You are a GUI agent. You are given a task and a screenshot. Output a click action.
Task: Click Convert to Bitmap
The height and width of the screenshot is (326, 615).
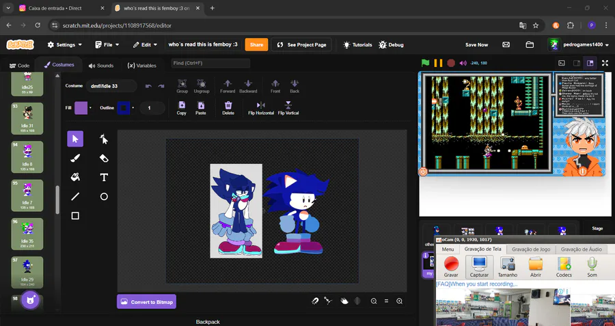(147, 301)
